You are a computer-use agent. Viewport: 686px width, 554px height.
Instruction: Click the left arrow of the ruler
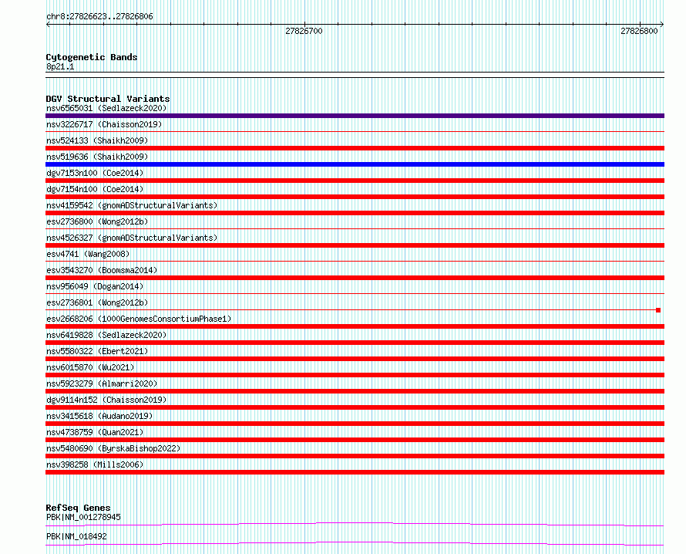pos(48,25)
